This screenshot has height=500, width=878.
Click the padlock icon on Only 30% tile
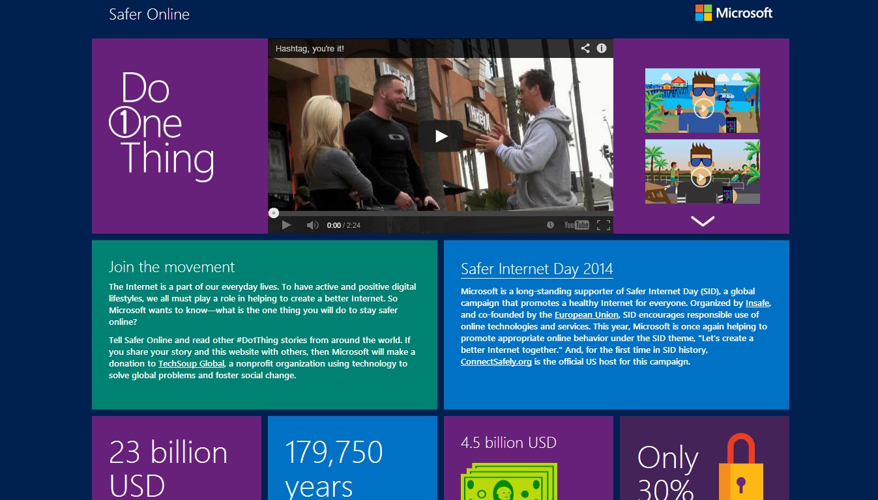[740, 467]
